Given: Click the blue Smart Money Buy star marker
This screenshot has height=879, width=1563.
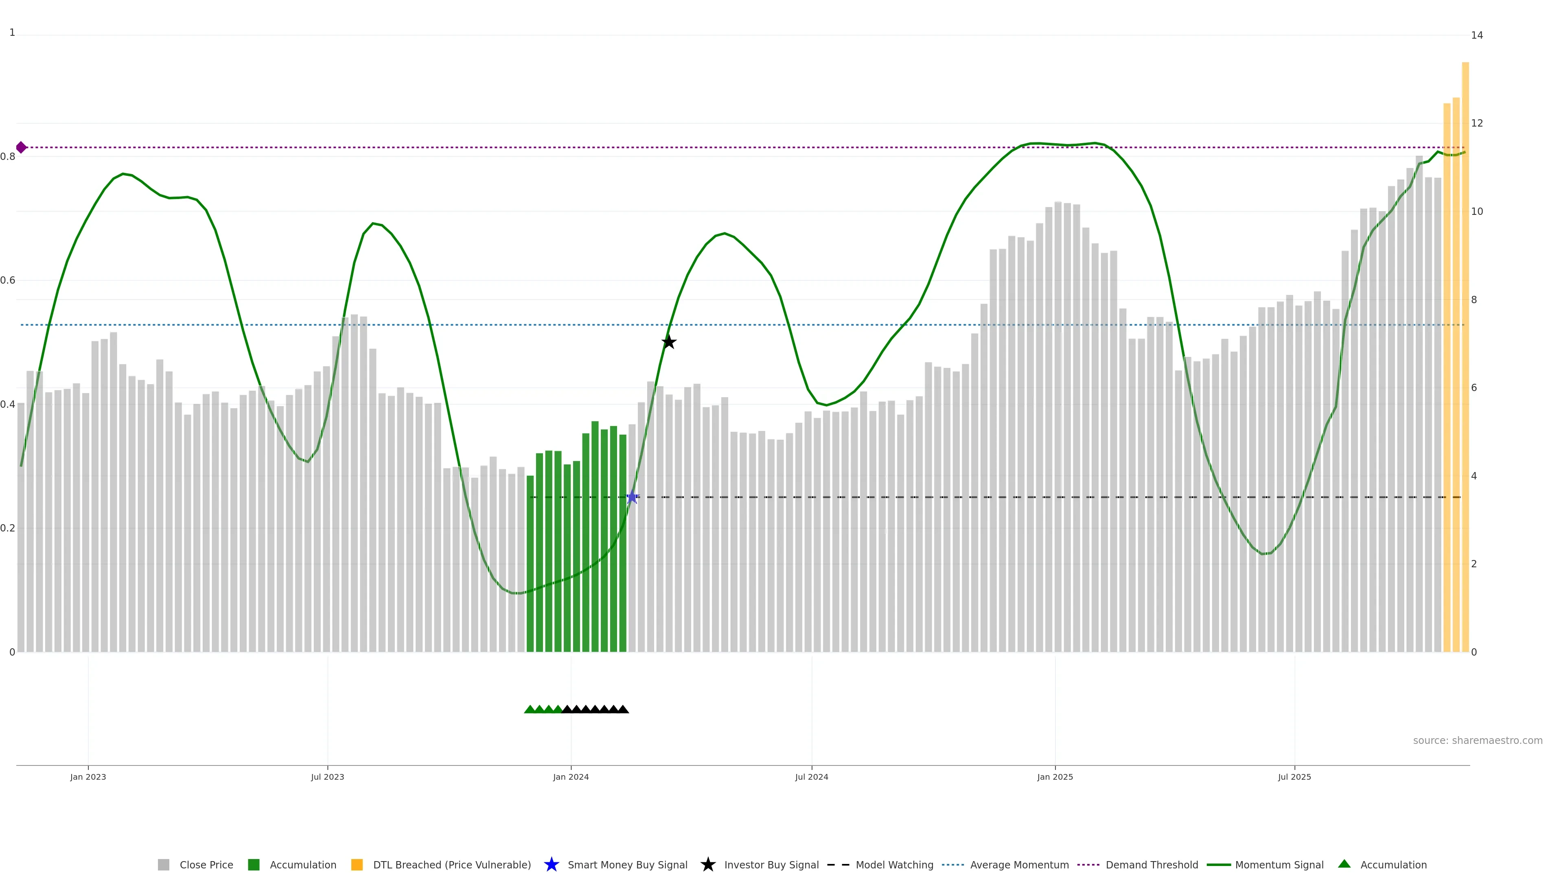Looking at the screenshot, I should (632, 497).
